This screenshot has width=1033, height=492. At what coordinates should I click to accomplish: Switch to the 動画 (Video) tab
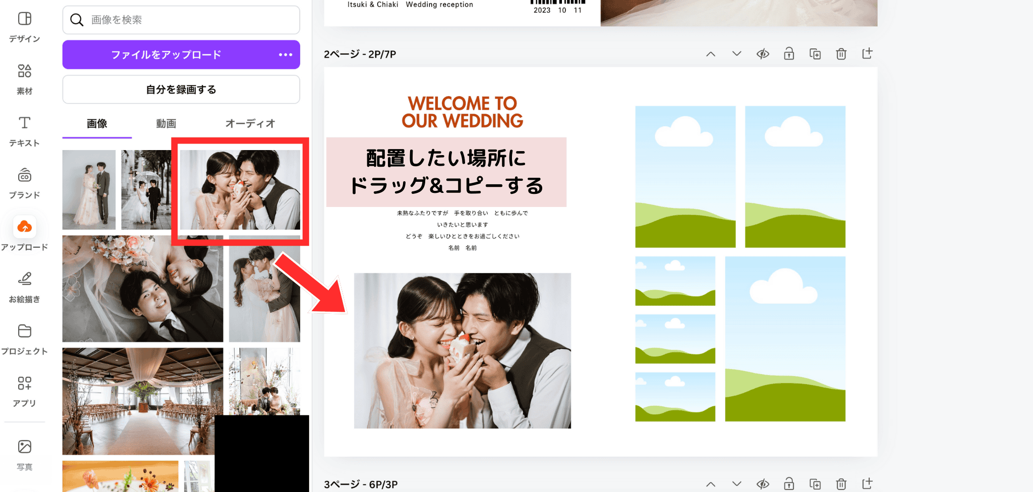[x=166, y=123]
